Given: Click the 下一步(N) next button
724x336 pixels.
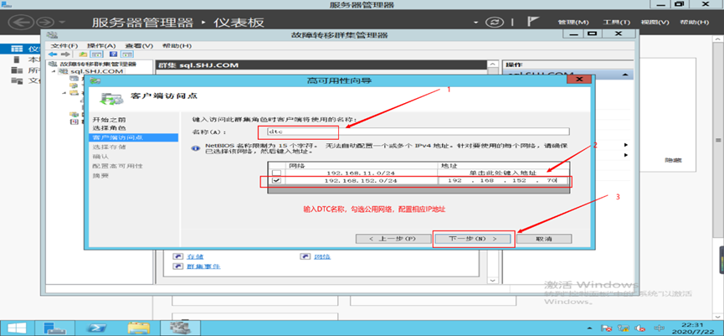Looking at the screenshot, I should tap(473, 239).
